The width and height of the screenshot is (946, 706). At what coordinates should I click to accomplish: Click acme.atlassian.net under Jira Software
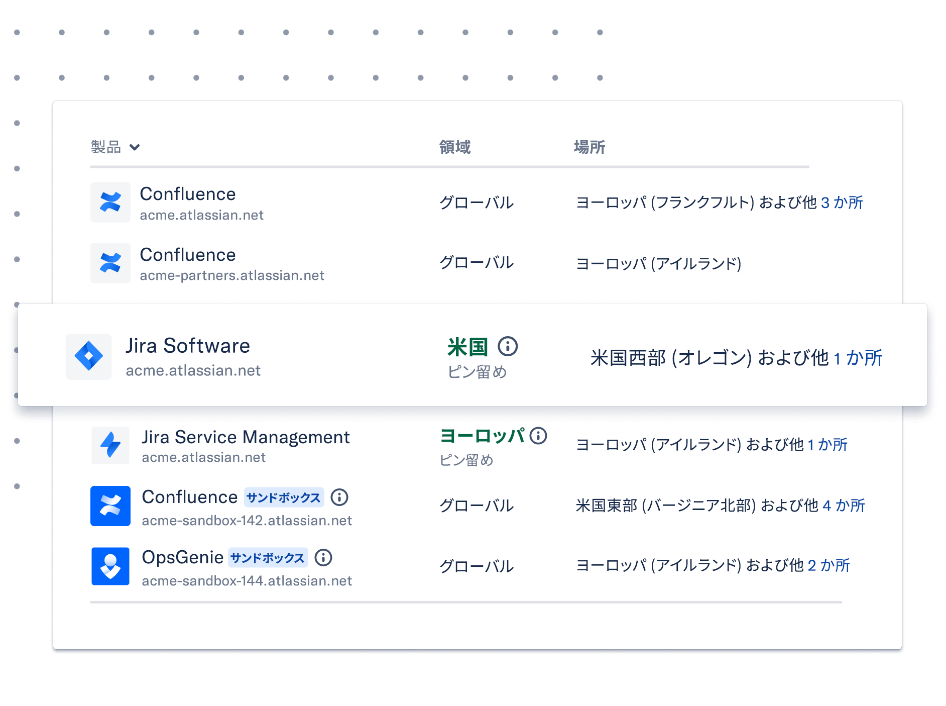coord(193,370)
